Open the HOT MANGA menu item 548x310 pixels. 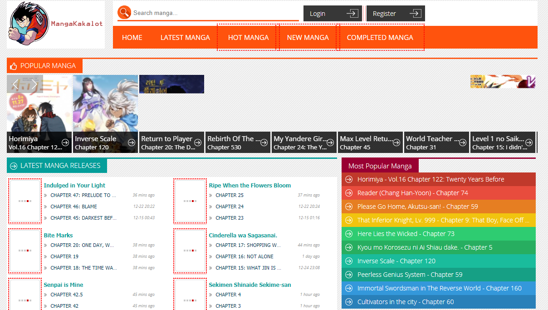248,37
